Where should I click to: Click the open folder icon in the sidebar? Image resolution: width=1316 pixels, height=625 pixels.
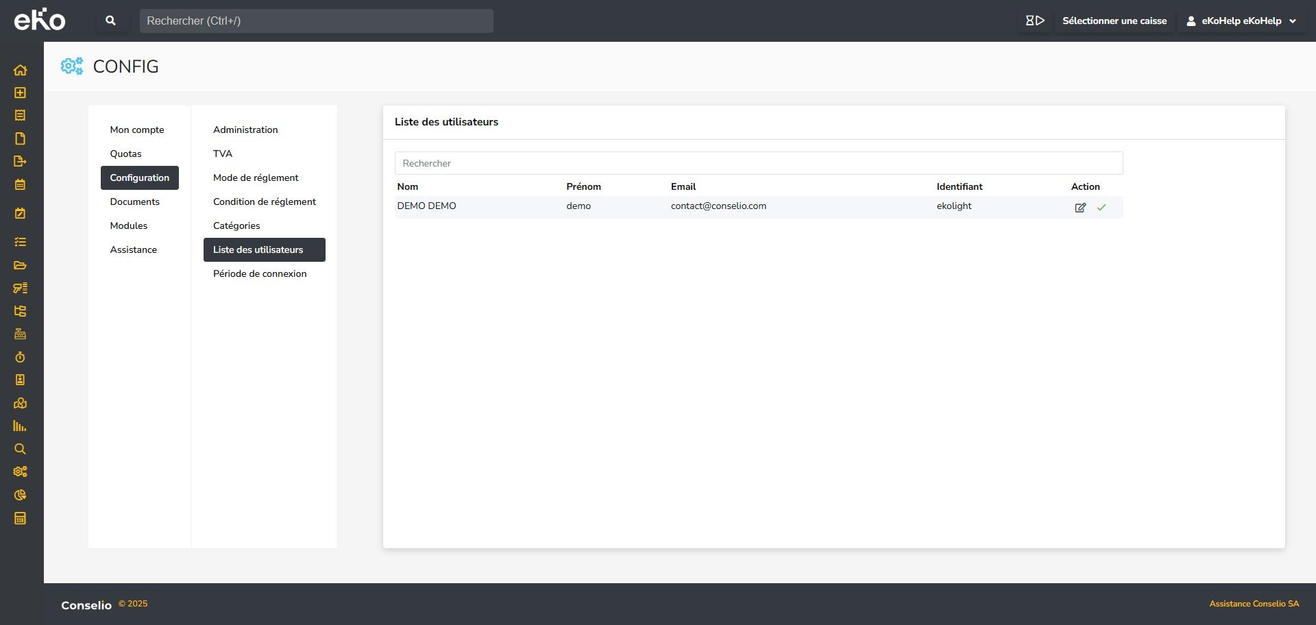(20, 265)
